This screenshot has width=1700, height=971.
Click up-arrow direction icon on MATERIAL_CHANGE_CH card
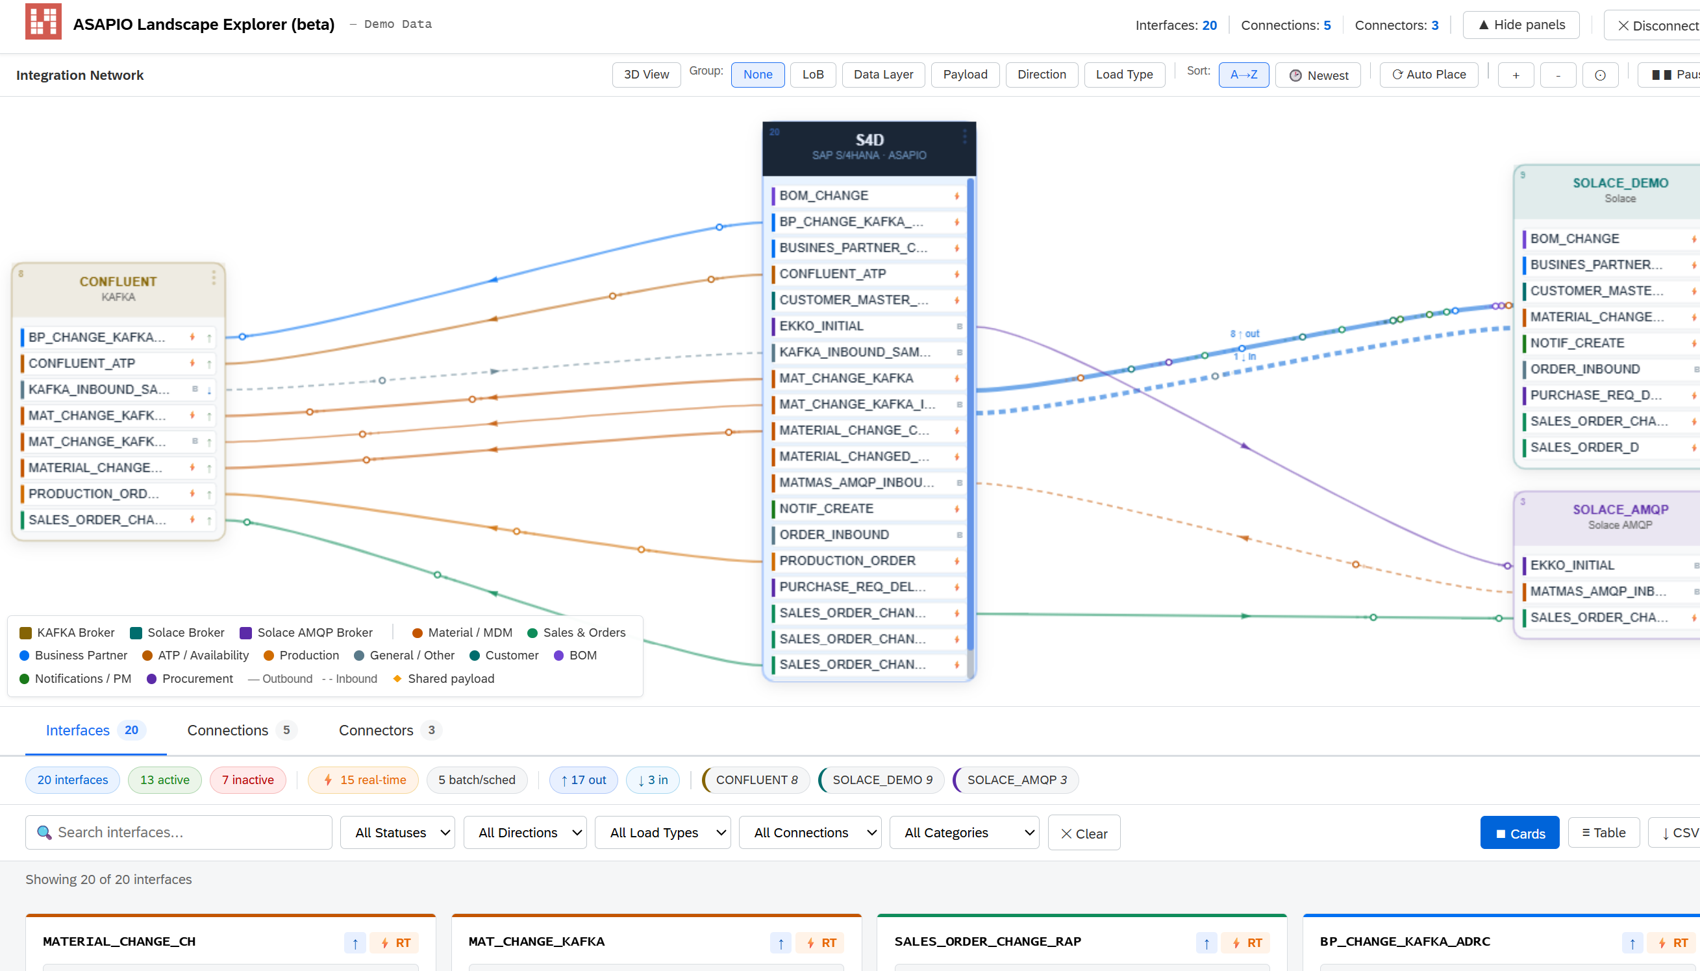355,942
